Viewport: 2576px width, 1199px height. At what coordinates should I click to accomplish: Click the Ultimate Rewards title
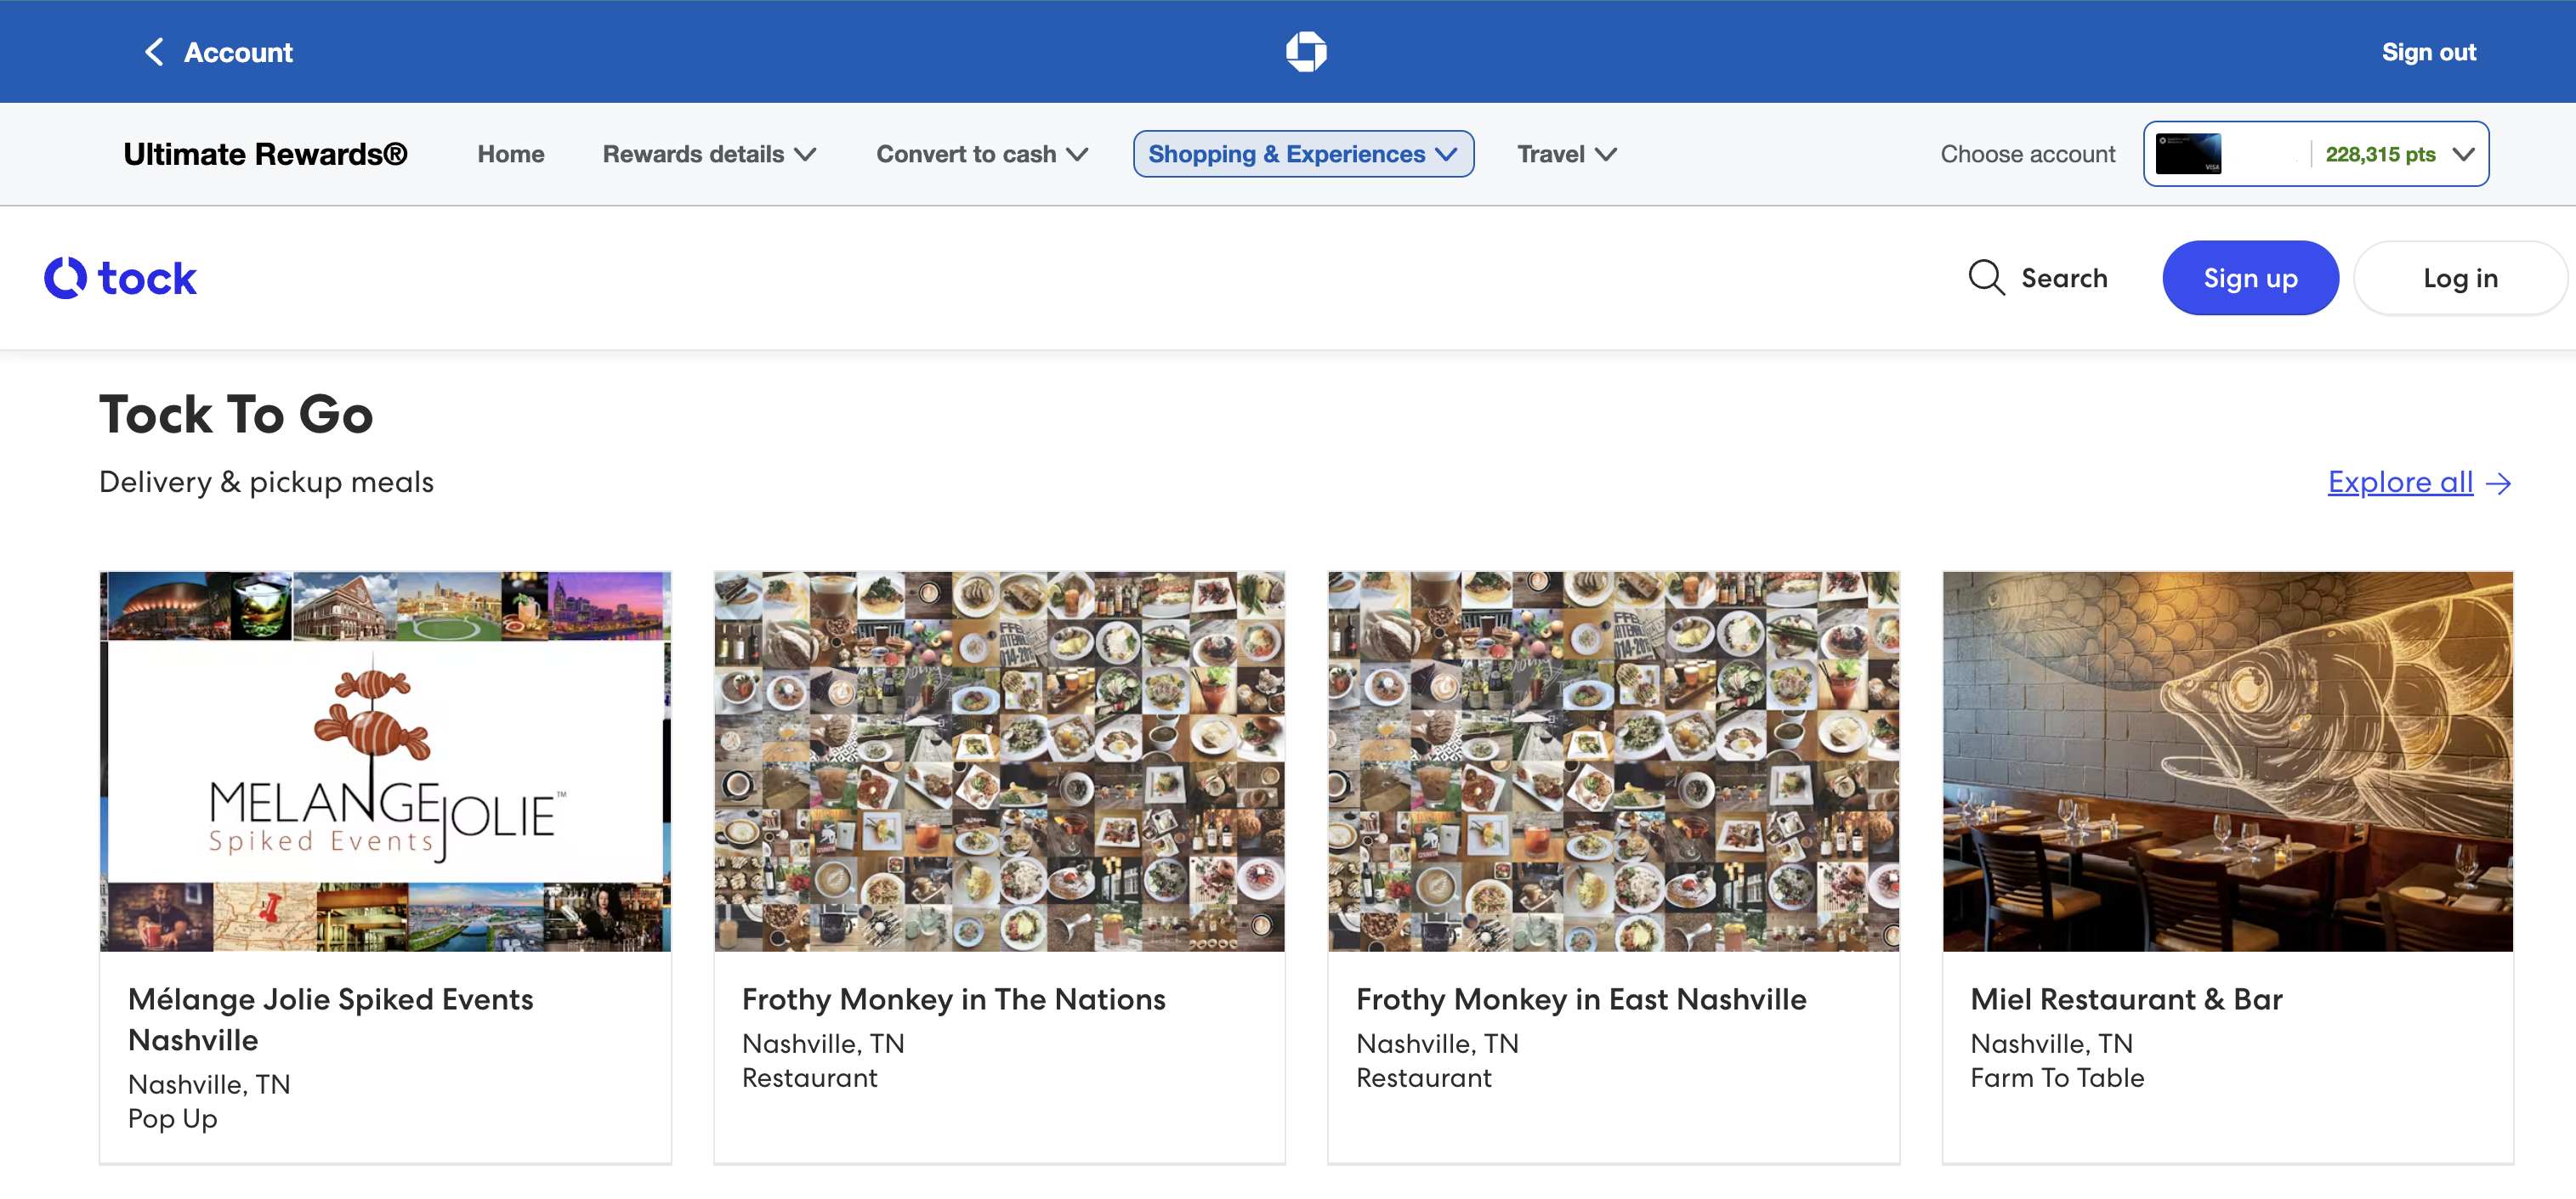(x=265, y=154)
